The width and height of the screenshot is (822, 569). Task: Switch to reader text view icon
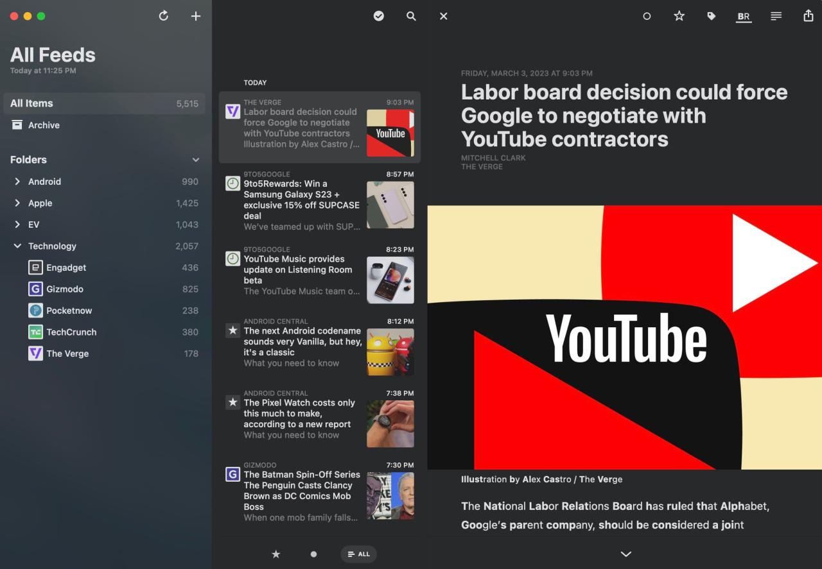tap(776, 16)
